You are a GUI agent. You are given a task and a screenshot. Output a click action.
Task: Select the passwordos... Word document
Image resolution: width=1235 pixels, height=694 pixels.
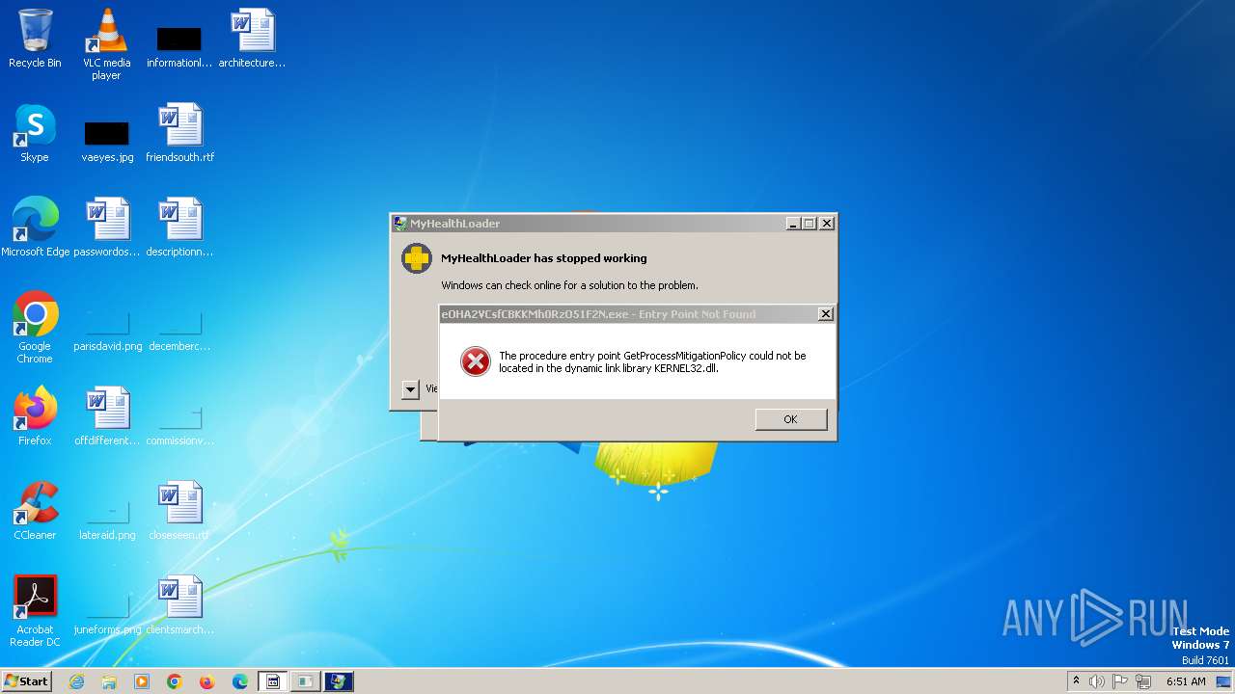107,228
